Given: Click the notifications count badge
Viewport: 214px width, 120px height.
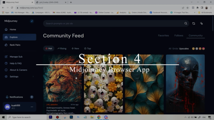Looking at the screenshot, I should point(32,97).
